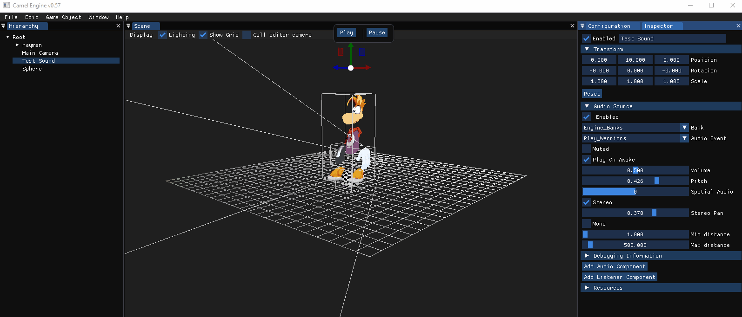This screenshot has height=317, width=742.
Task: Open the Audio Event dropdown
Action: click(684, 138)
